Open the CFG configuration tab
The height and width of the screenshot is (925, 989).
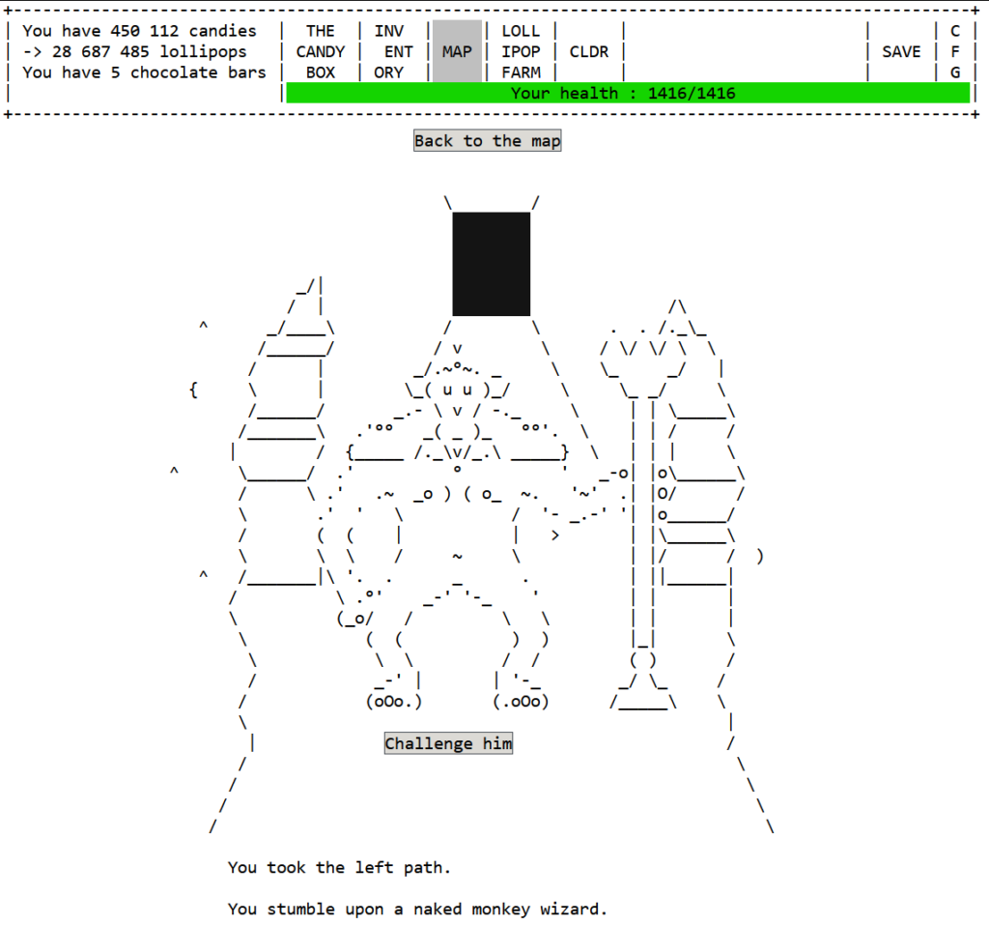954,51
